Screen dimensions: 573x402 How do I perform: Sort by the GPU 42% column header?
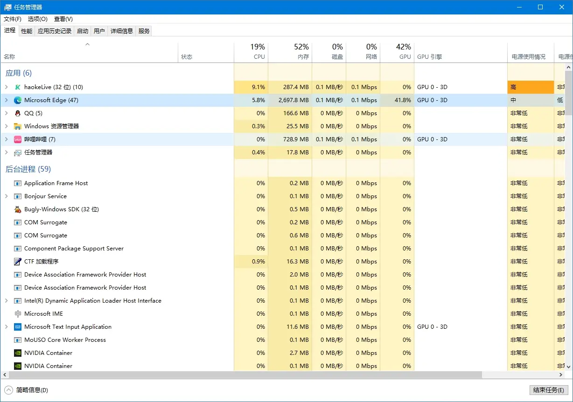coord(397,52)
